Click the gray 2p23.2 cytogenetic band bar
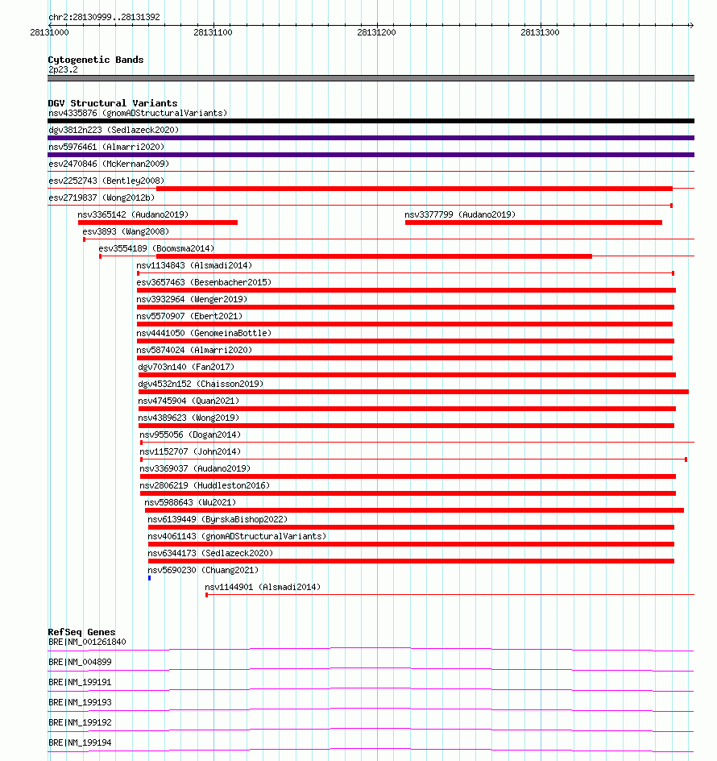Viewport: 717px width, 761px height. pos(371,78)
